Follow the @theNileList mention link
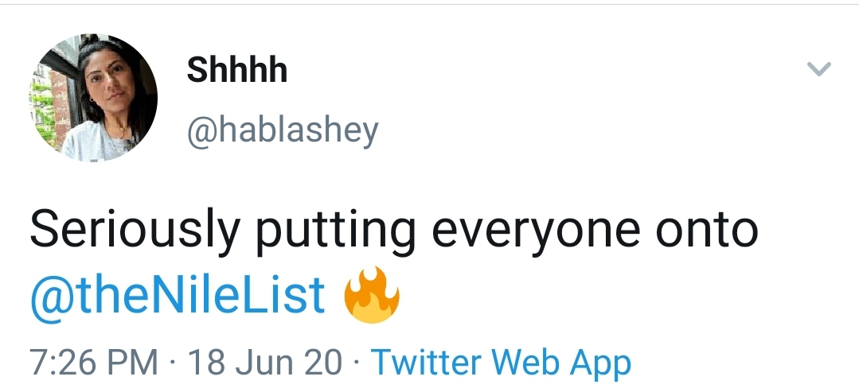This screenshot has height=392, width=859. (x=178, y=297)
